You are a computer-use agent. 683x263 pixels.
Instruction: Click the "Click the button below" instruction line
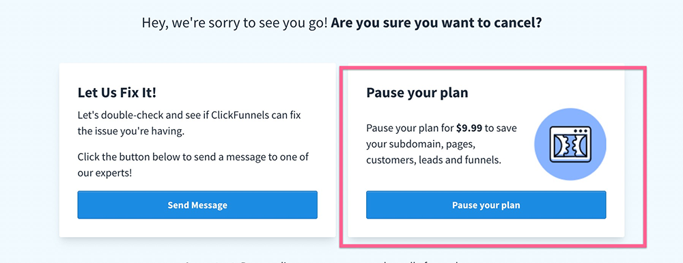[x=193, y=157]
